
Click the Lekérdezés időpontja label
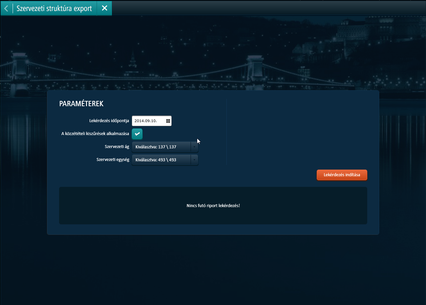coord(109,121)
